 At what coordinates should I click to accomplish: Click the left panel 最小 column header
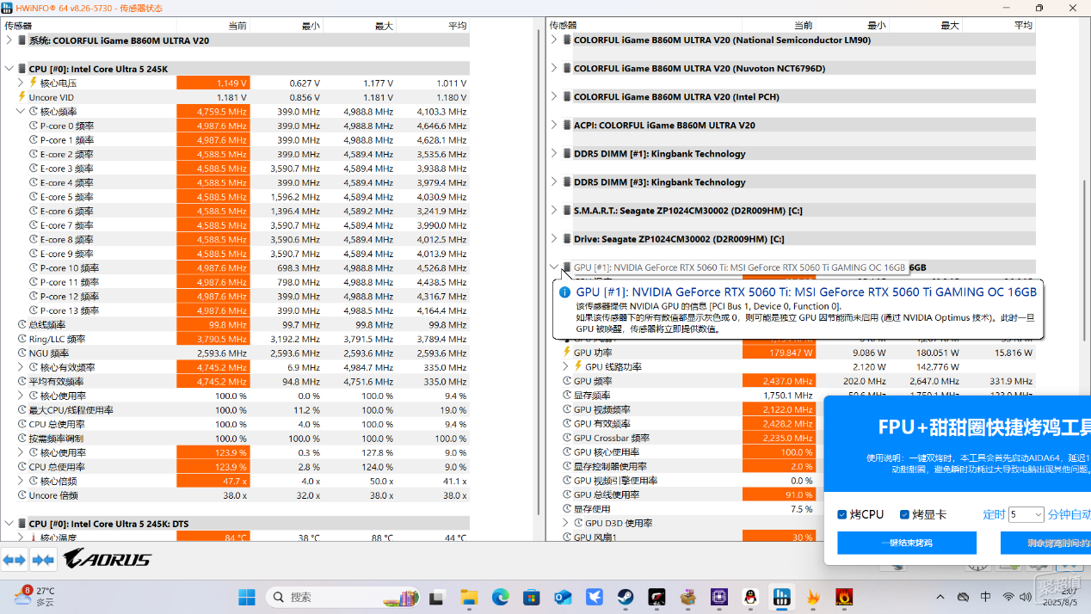287,26
